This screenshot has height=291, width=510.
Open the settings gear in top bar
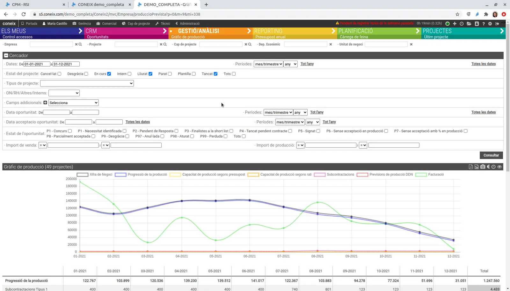[490, 24]
